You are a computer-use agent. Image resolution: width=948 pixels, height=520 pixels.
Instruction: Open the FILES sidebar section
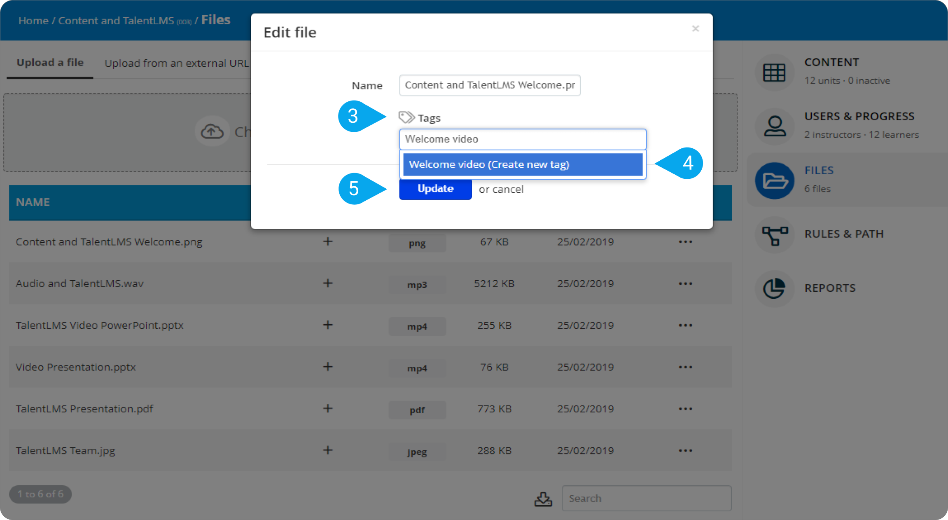[819, 170]
